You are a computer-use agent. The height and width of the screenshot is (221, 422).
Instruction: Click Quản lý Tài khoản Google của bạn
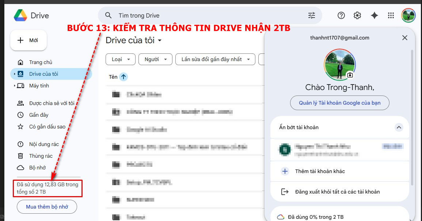click(x=339, y=103)
